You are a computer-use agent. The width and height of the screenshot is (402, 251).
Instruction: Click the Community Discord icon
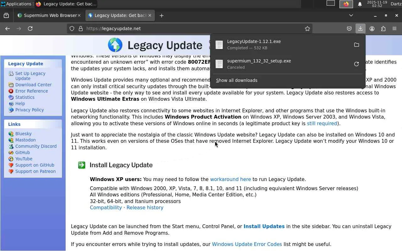coord(11,146)
